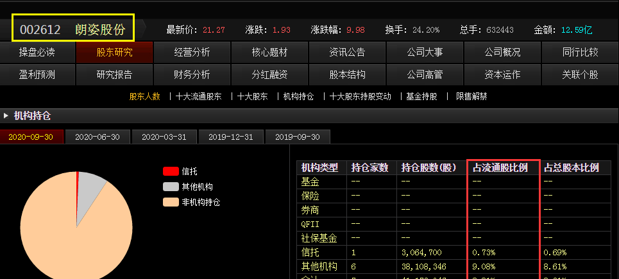Click stock name 朗姿股份 in header
The height and width of the screenshot is (279, 619).
(x=100, y=30)
